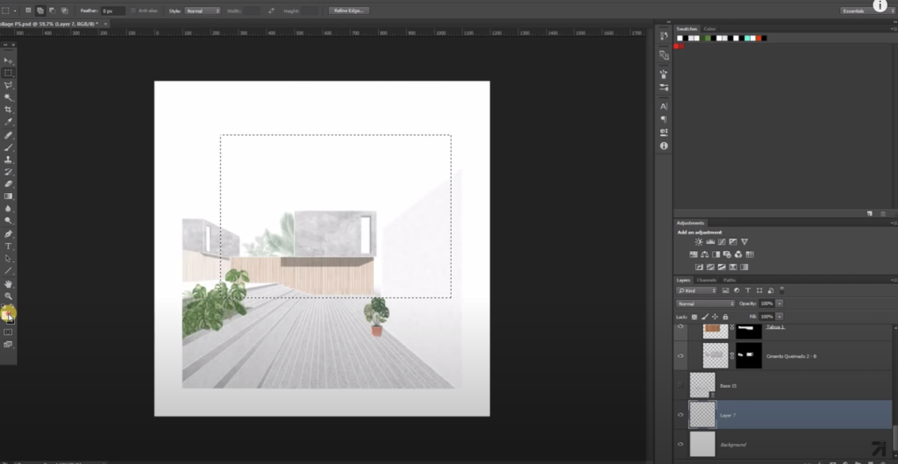Select the Lasso tool in toolbar
Screen dimensions: 898x464
click(8, 85)
